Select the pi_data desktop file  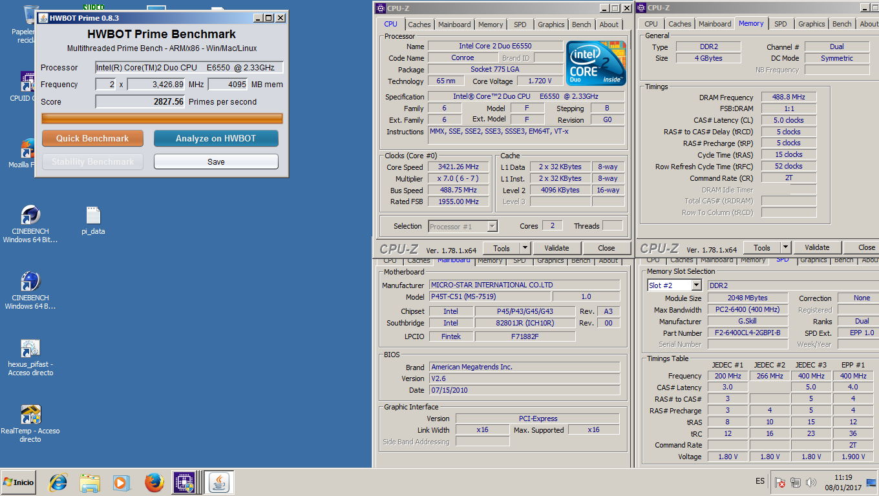(93, 220)
